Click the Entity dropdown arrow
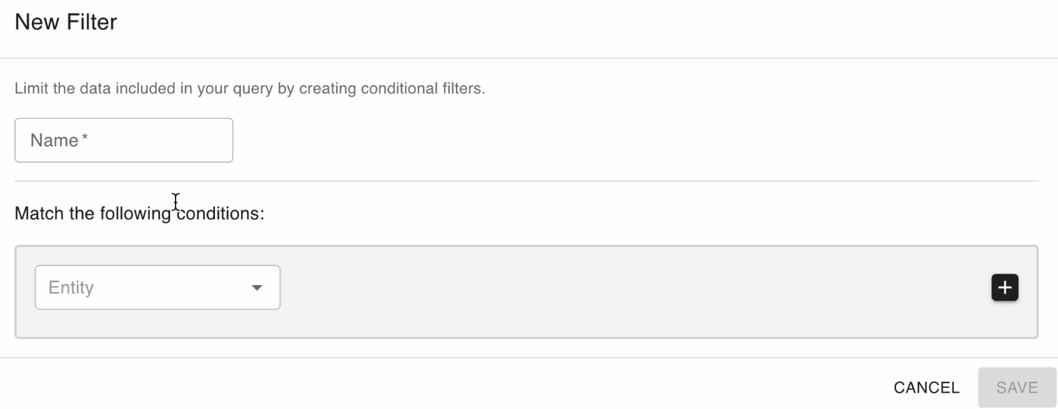 [257, 288]
